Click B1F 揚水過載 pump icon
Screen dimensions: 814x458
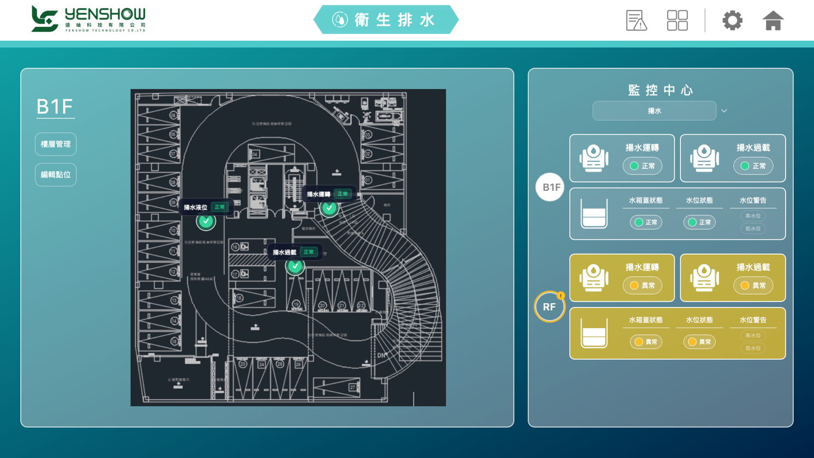(x=704, y=158)
